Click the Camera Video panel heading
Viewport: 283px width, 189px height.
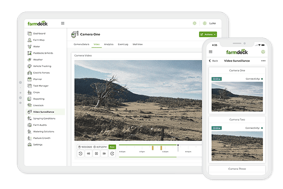pyautogui.click(x=83, y=56)
